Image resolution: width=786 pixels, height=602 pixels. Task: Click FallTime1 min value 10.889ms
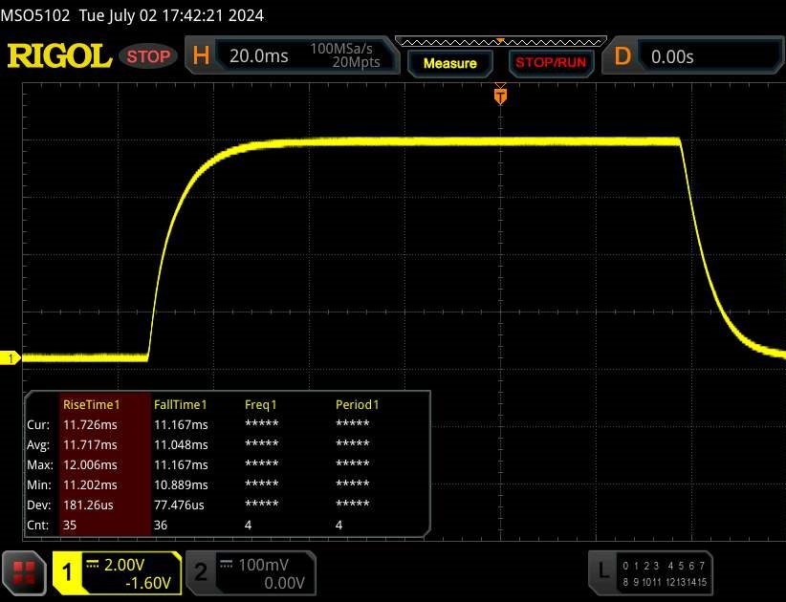(181, 484)
